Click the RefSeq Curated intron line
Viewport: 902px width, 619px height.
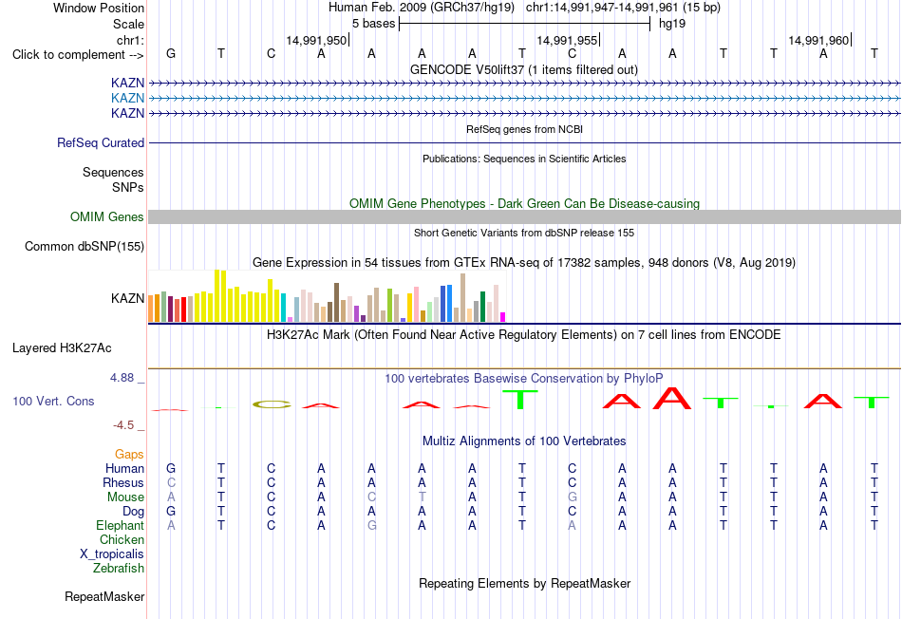[525, 142]
